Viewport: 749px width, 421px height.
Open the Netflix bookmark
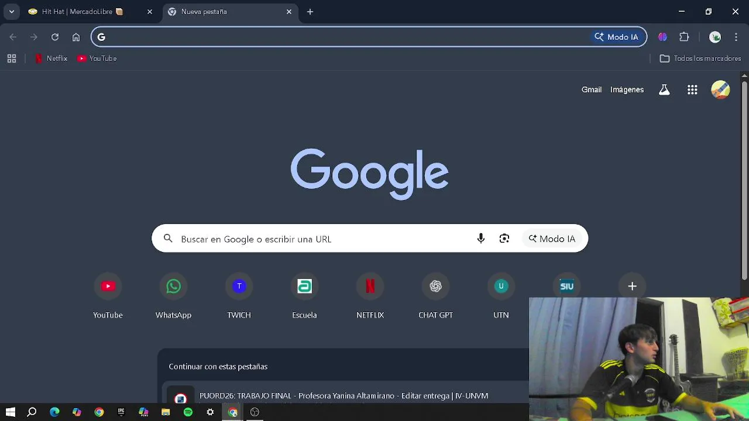click(x=51, y=58)
